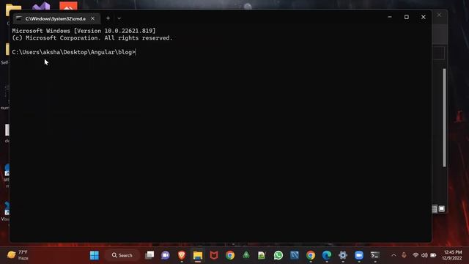Click the command prompt input line
The height and width of the screenshot is (264, 469).
(x=73, y=52)
